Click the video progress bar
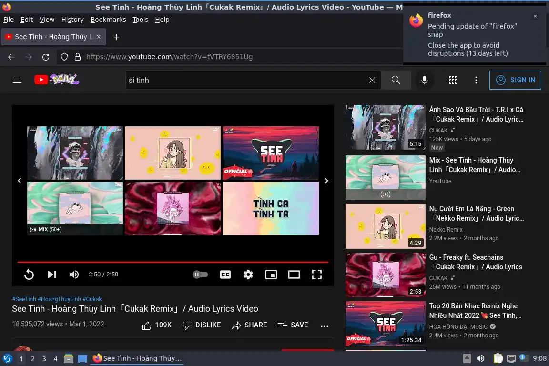The width and height of the screenshot is (549, 366). click(x=173, y=262)
